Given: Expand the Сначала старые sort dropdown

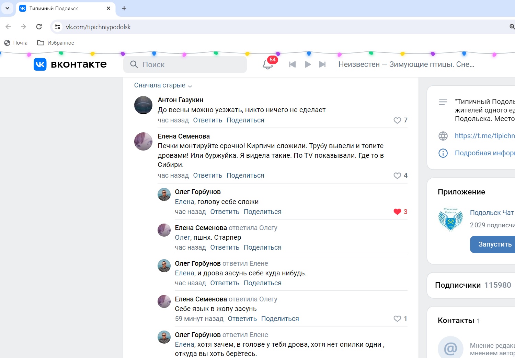Looking at the screenshot, I should point(163,85).
